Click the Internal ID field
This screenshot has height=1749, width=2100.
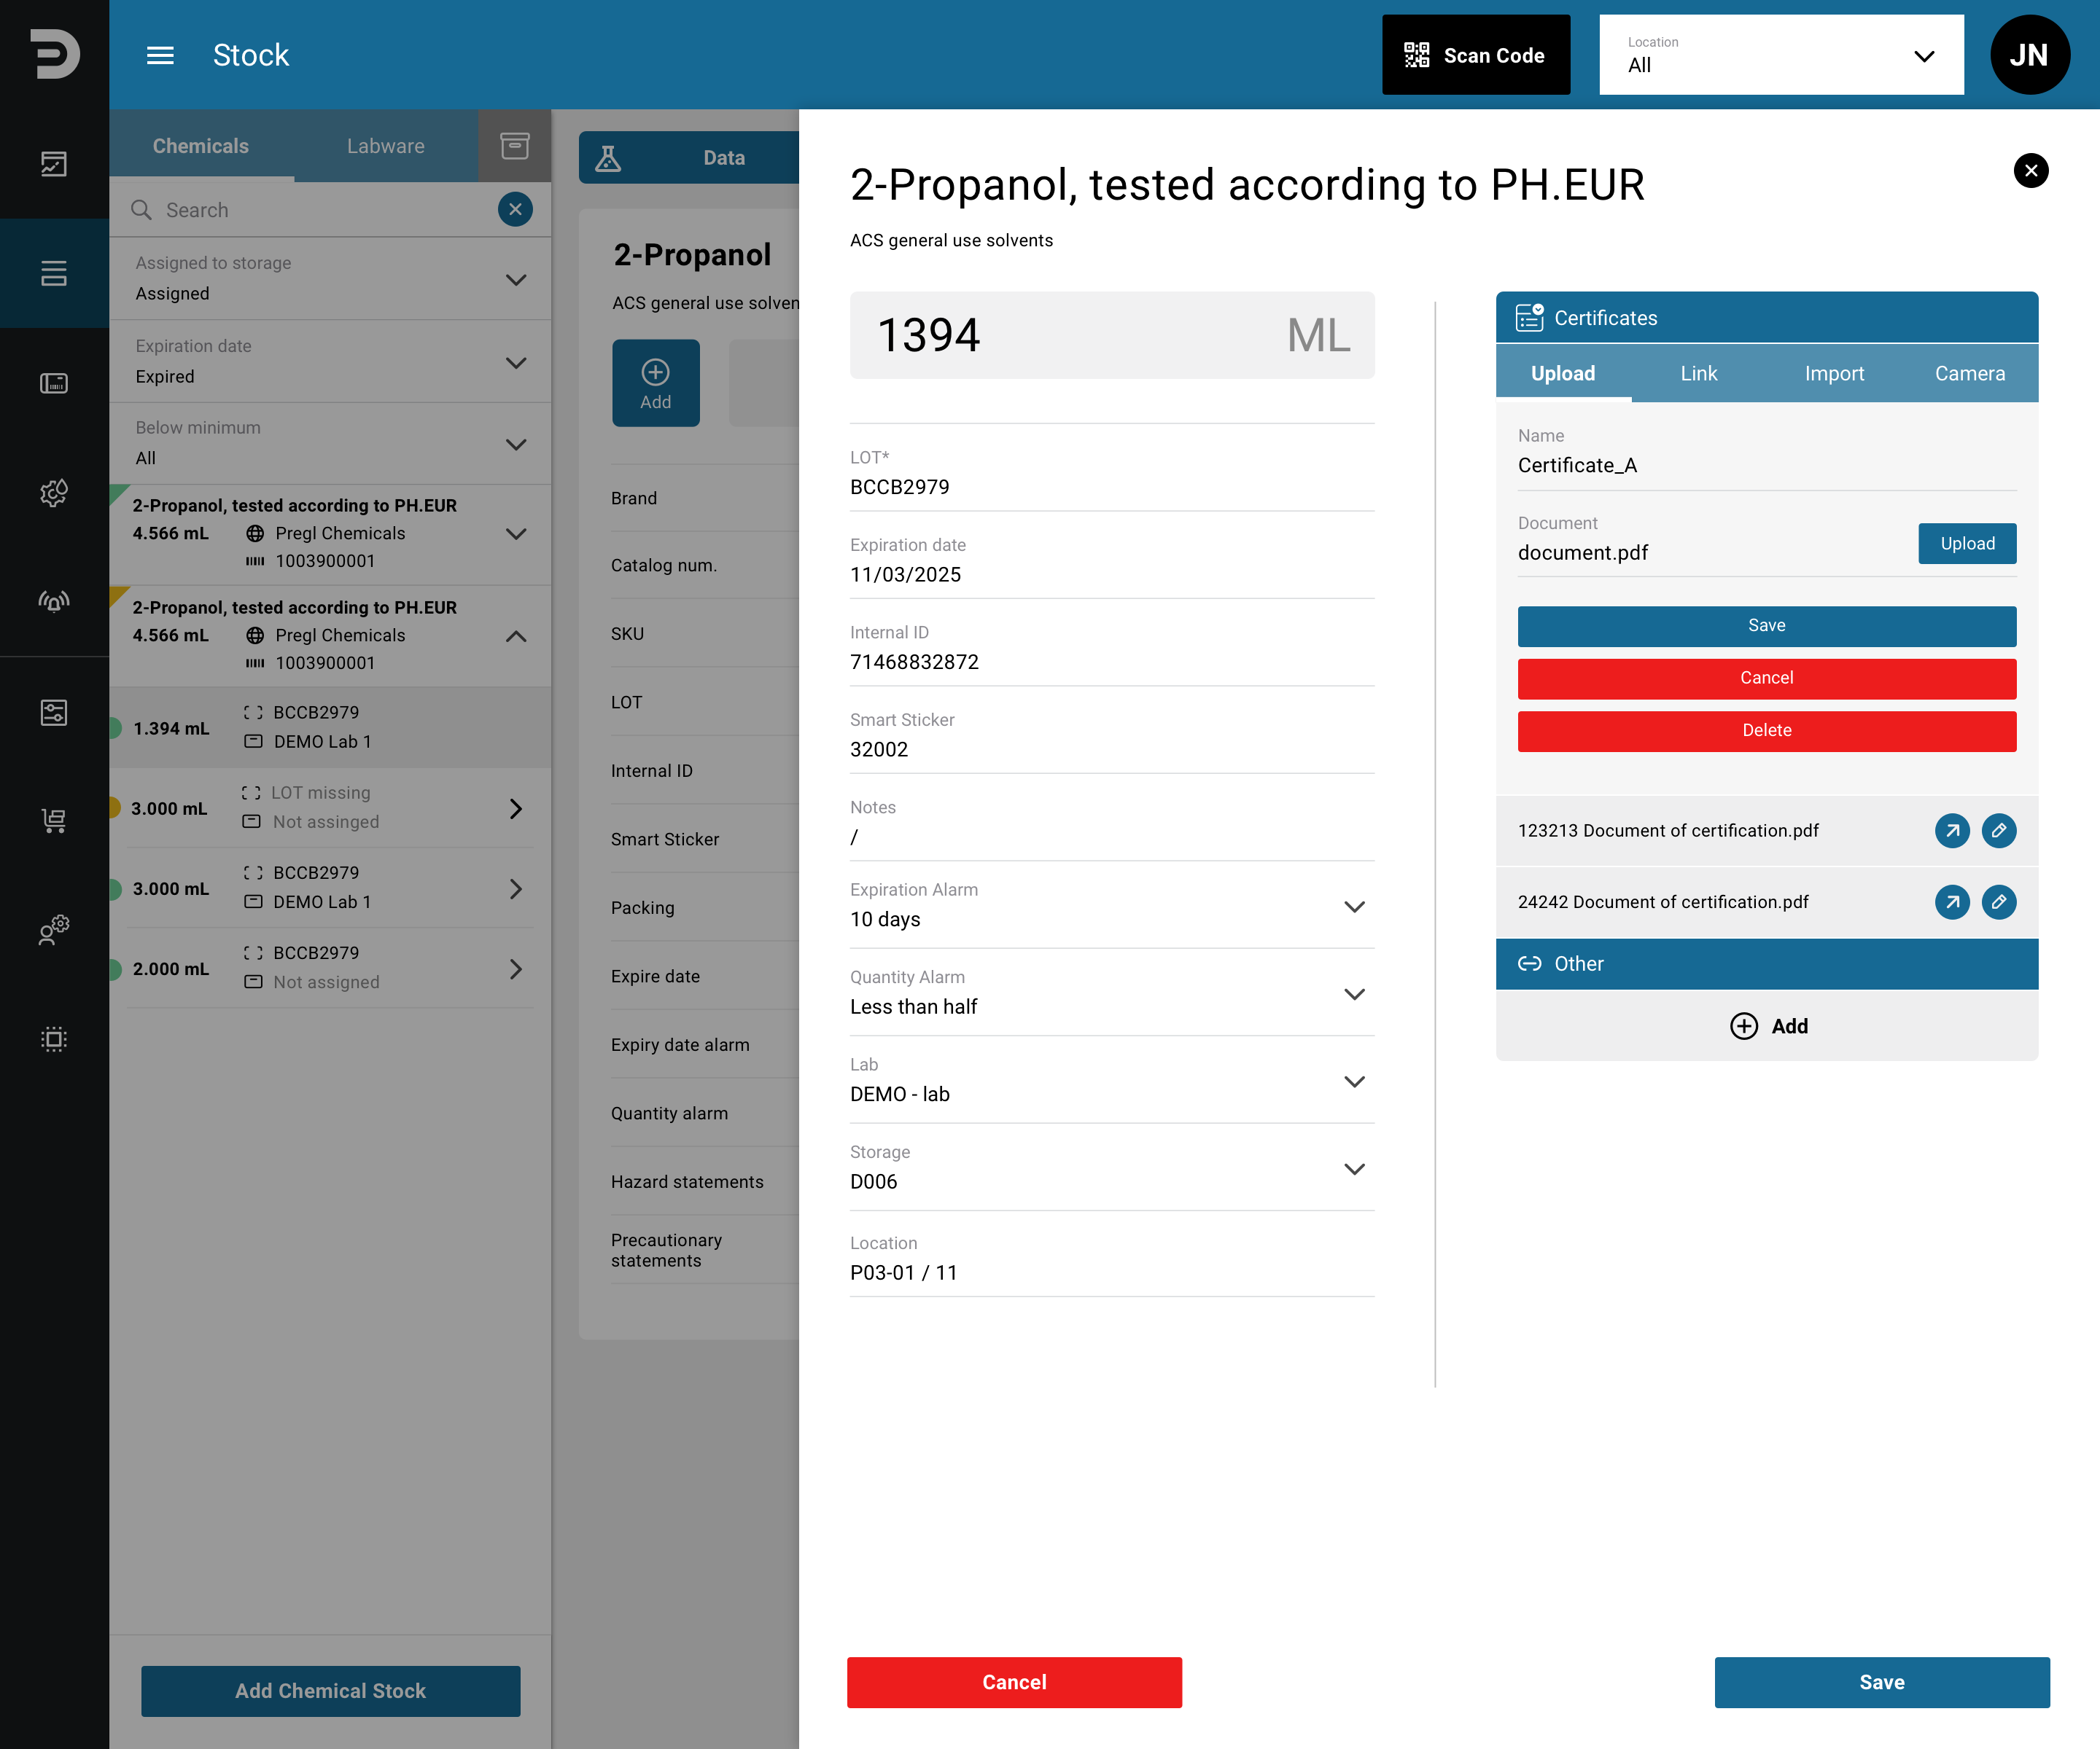[1111, 649]
